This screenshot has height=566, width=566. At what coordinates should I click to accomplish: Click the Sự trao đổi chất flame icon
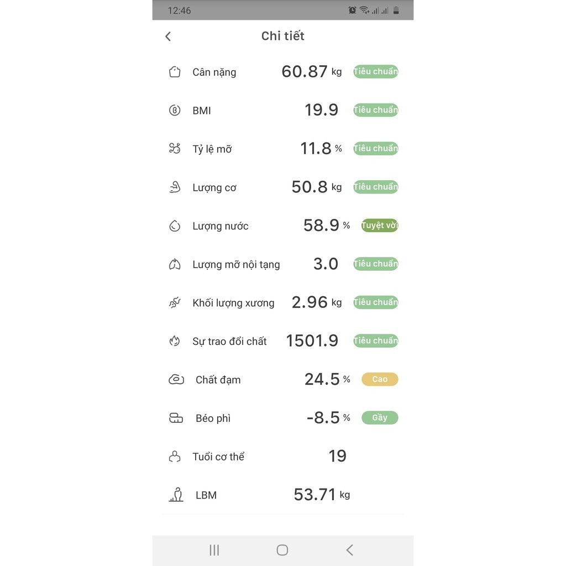coord(175,341)
